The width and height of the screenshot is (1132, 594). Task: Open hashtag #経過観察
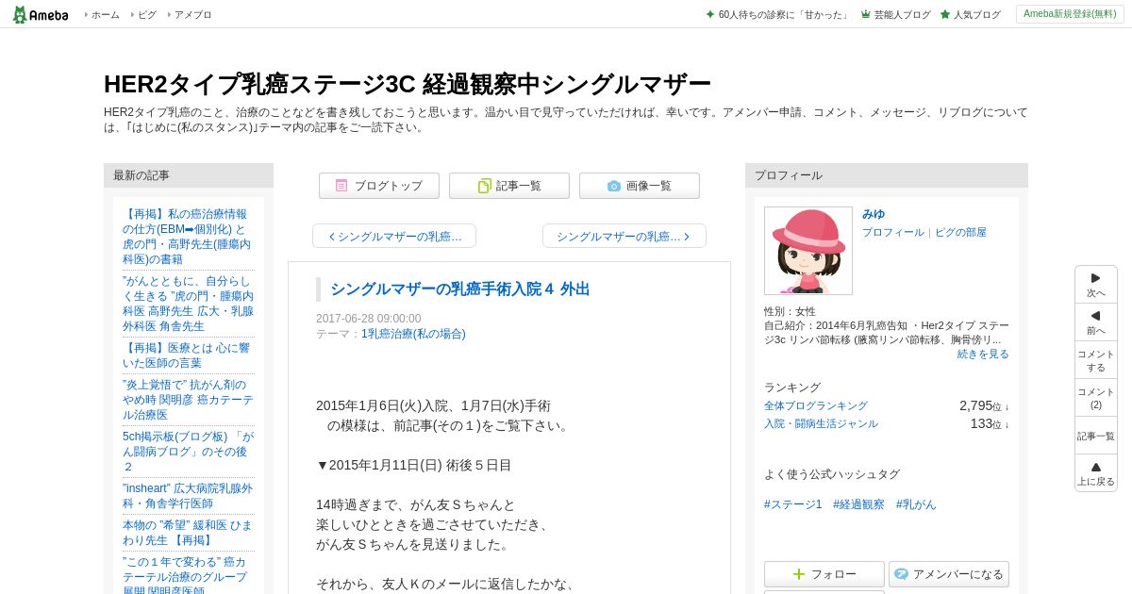[858, 504]
